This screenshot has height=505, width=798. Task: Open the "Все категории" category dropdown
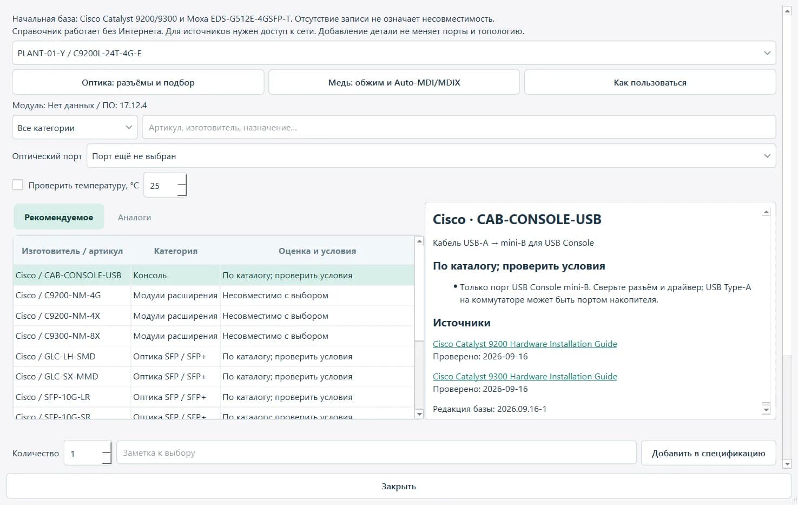coord(75,128)
